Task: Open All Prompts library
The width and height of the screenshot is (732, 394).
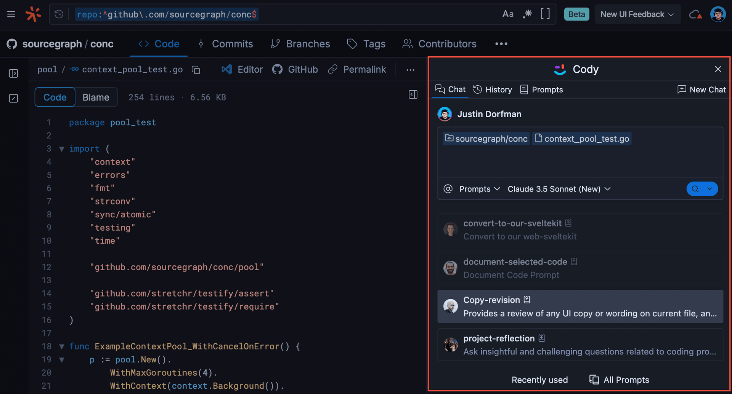Action: tap(619, 380)
